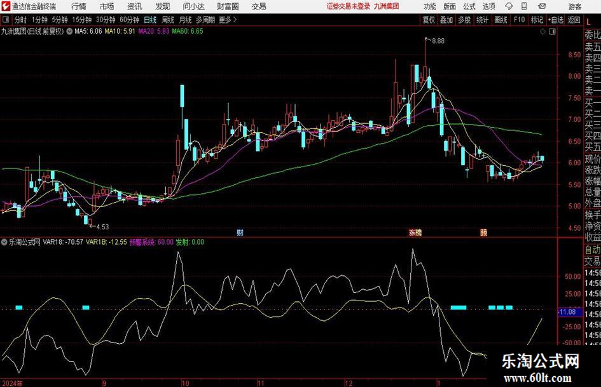Open the F10 company info
601x387 pixels.
(x=520, y=20)
